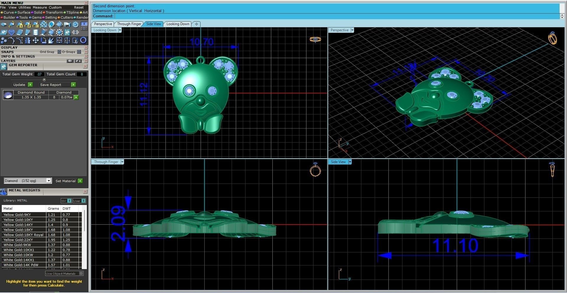The width and height of the screenshot is (567, 293).
Task: Expand the Diamond Round row green arrow
Action: (76, 97)
